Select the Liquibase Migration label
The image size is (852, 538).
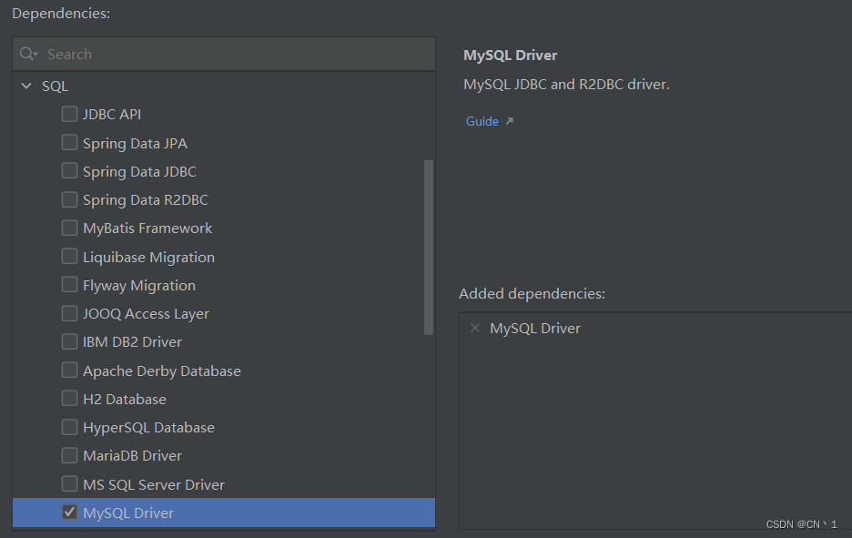point(149,257)
